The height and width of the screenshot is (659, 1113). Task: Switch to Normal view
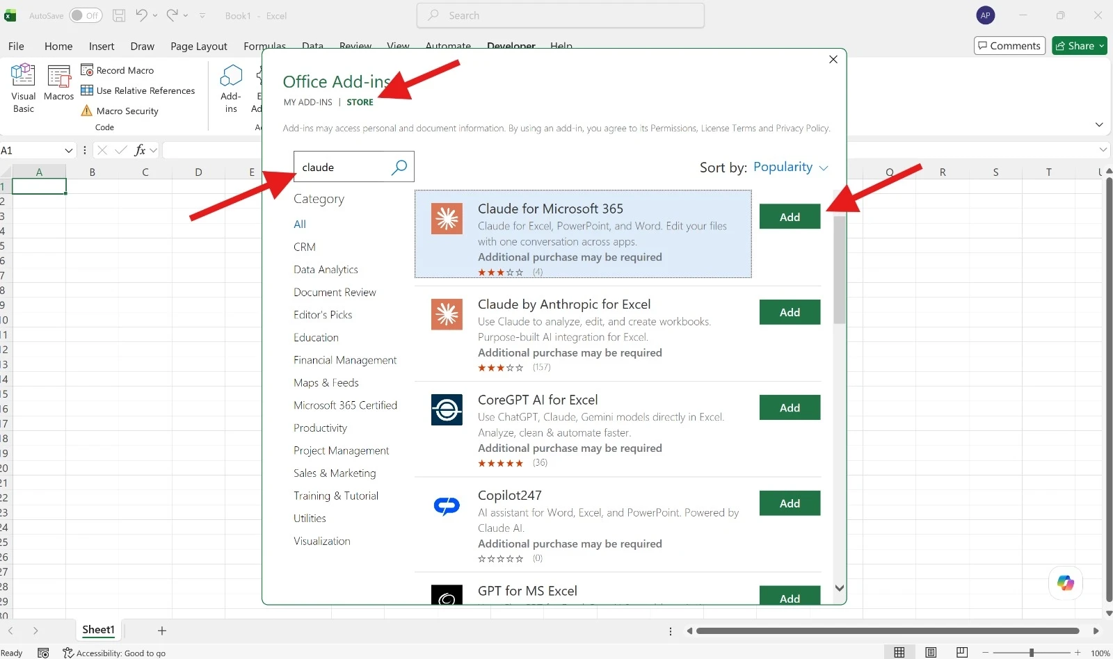point(899,652)
